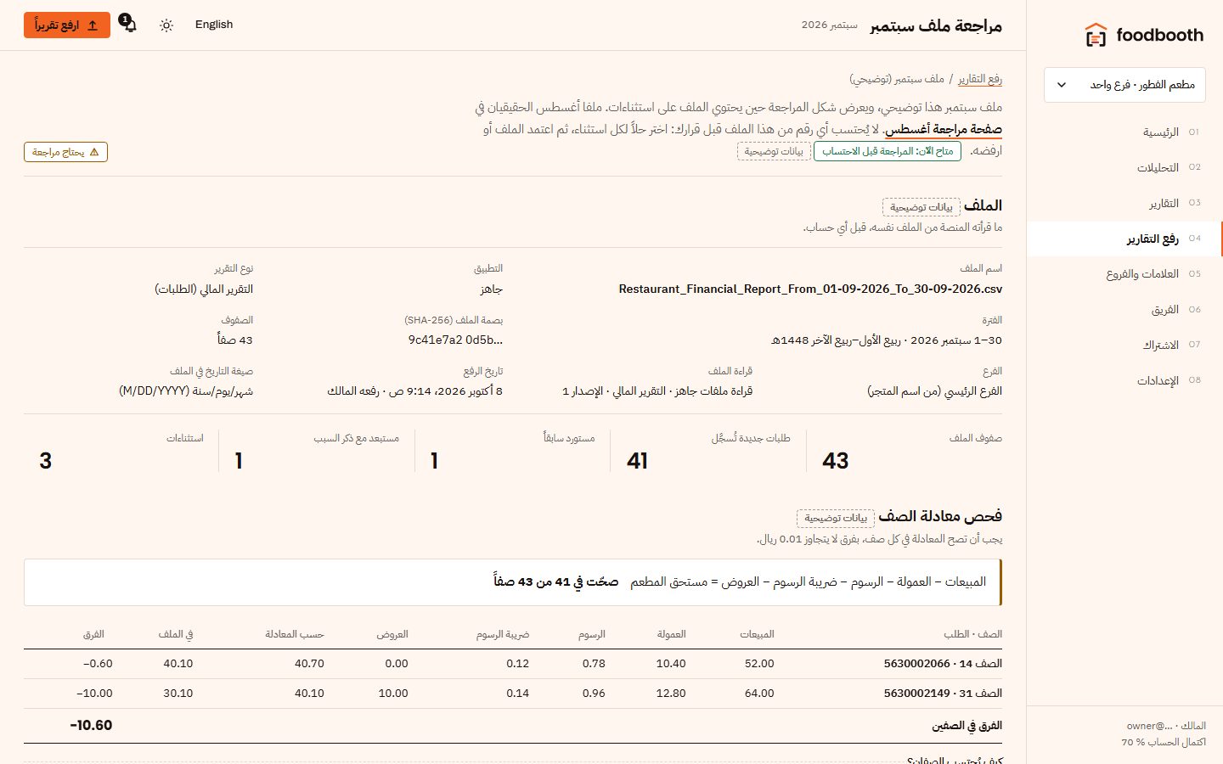The height and width of the screenshot is (764, 1223).
Task: Click the foodbooth logo icon
Action: click(x=1096, y=35)
